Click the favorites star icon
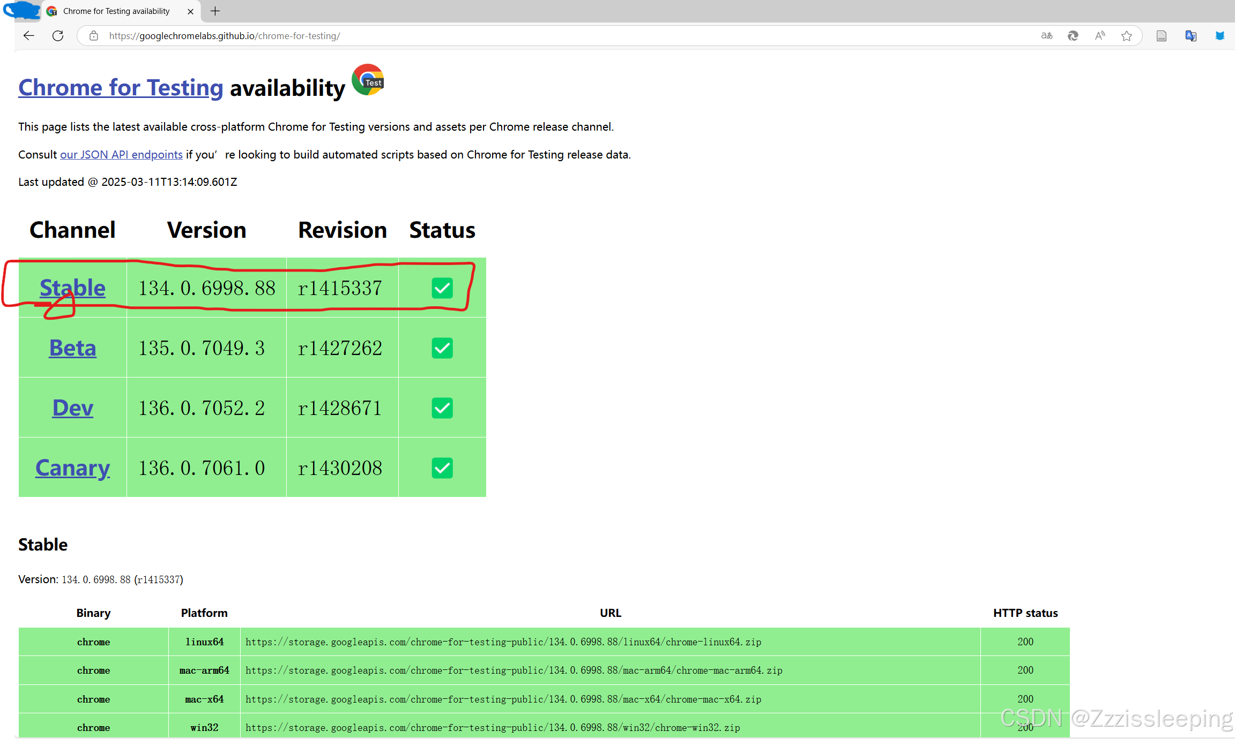Image resolution: width=1235 pixels, height=739 pixels. click(1127, 36)
